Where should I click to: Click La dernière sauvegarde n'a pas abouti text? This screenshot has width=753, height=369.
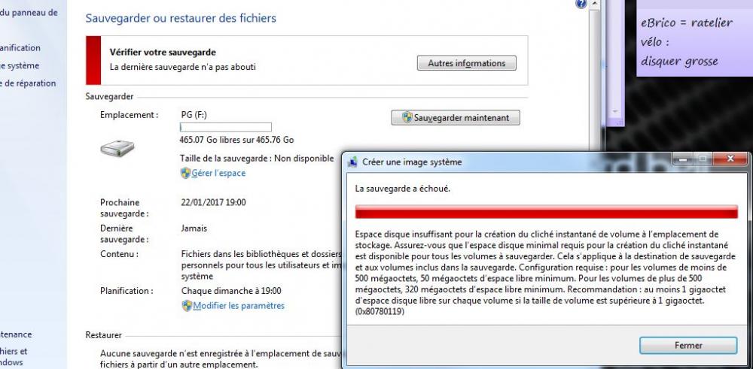click(x=182, y=67)
